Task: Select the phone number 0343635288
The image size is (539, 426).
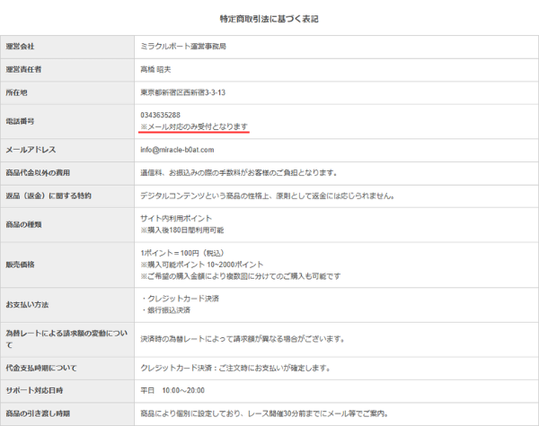Action: click(160, 115)
